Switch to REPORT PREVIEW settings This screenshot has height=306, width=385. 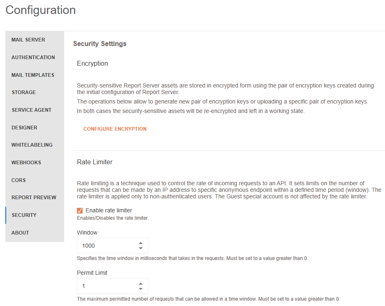pos(34,197)
